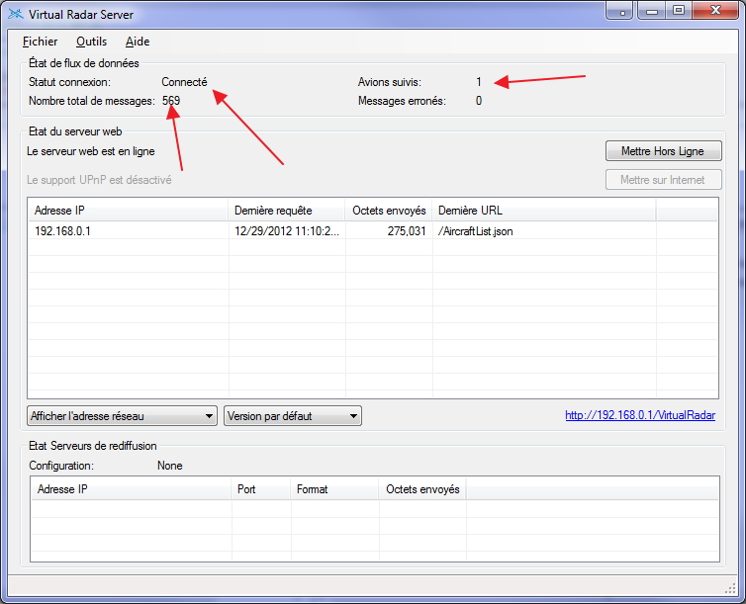Minimize the Virtual Radar Server window

(652, 11)
